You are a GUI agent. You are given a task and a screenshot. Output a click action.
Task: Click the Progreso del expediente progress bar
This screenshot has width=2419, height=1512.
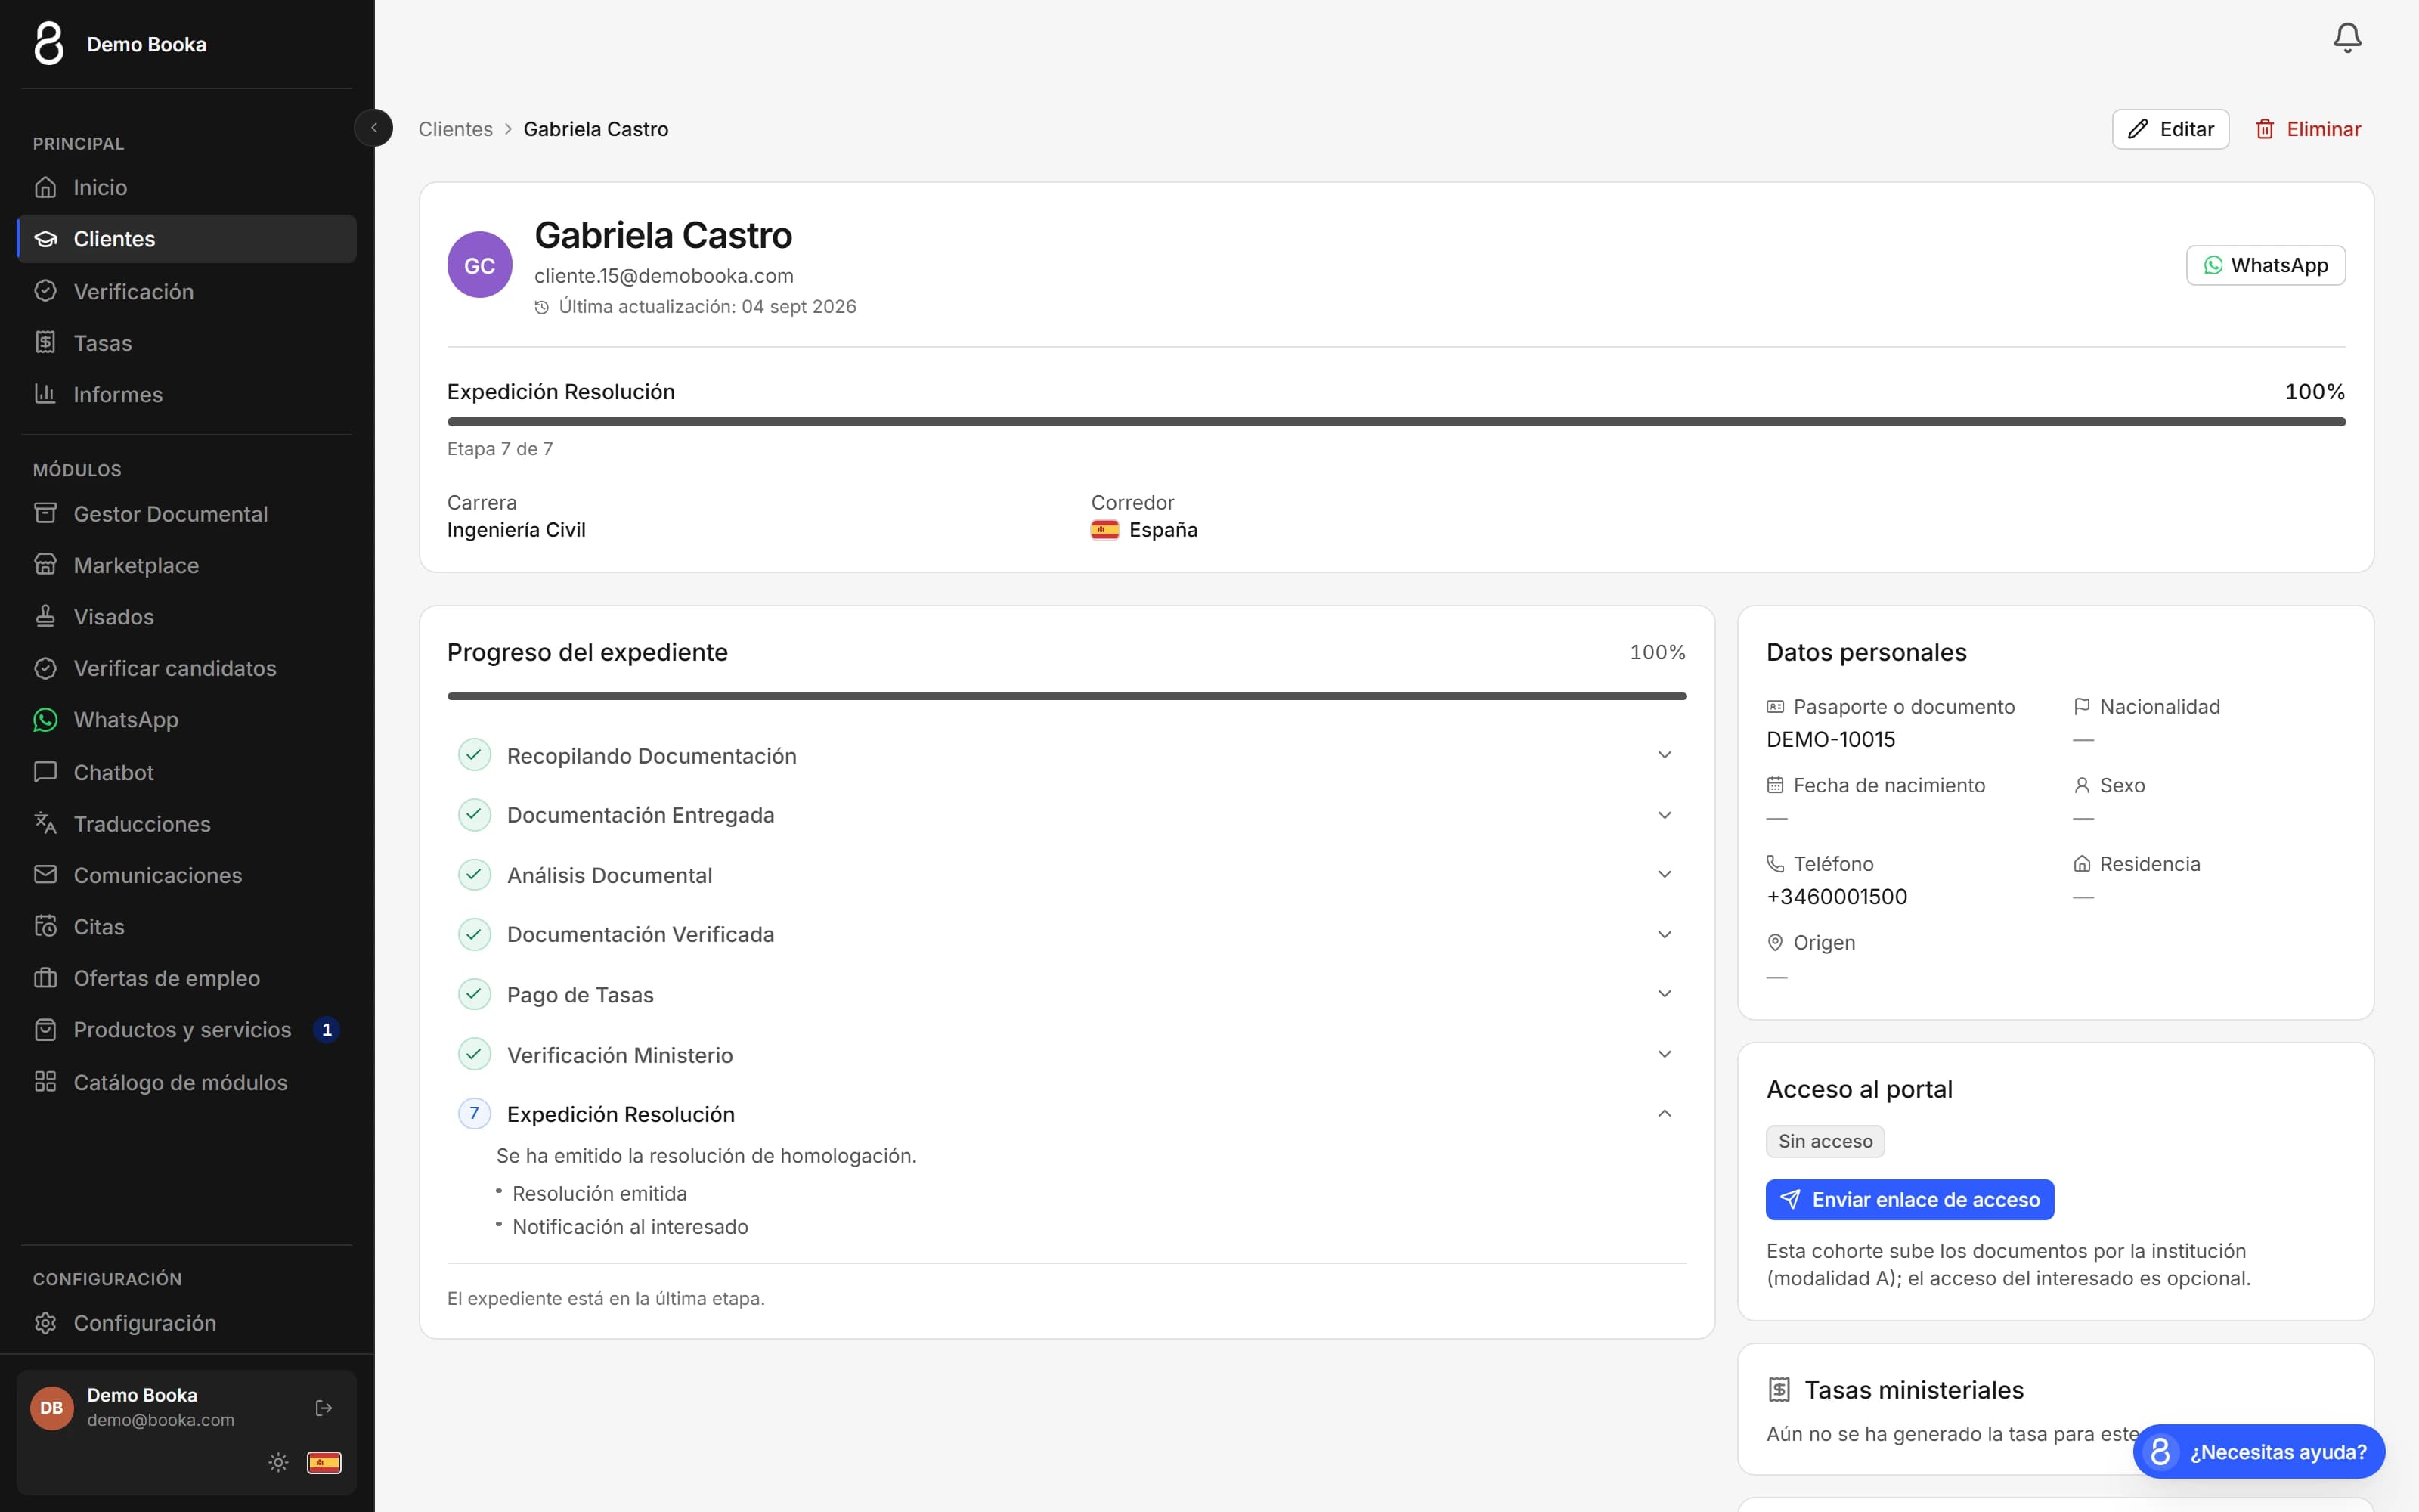[1067, 696]
